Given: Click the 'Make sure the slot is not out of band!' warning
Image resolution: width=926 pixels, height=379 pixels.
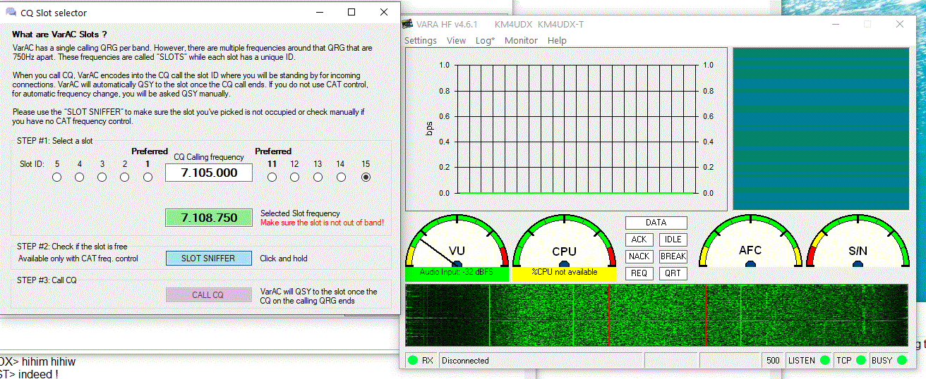Looking at the screenshot, I should coord(322,223).
